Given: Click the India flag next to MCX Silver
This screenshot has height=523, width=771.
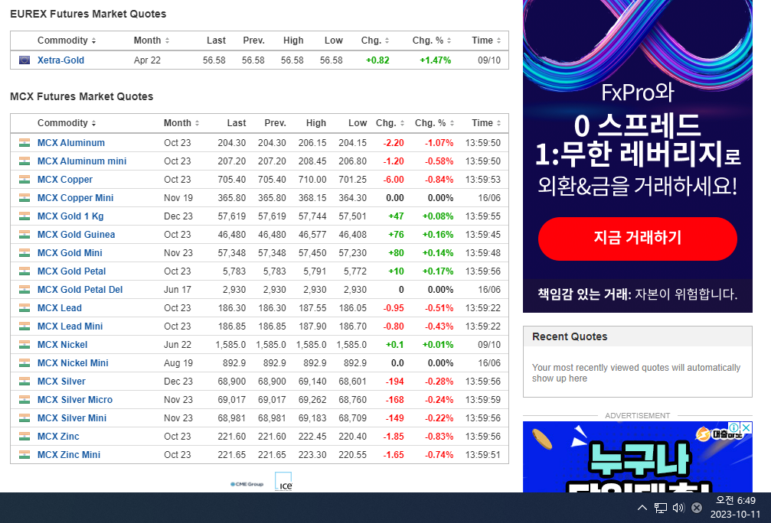Looking at the screenshot, I should point(24,382).
